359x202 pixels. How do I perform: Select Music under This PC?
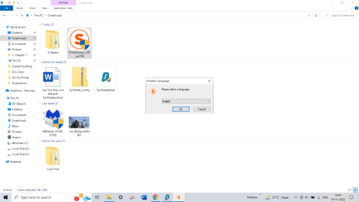(15, 126)
